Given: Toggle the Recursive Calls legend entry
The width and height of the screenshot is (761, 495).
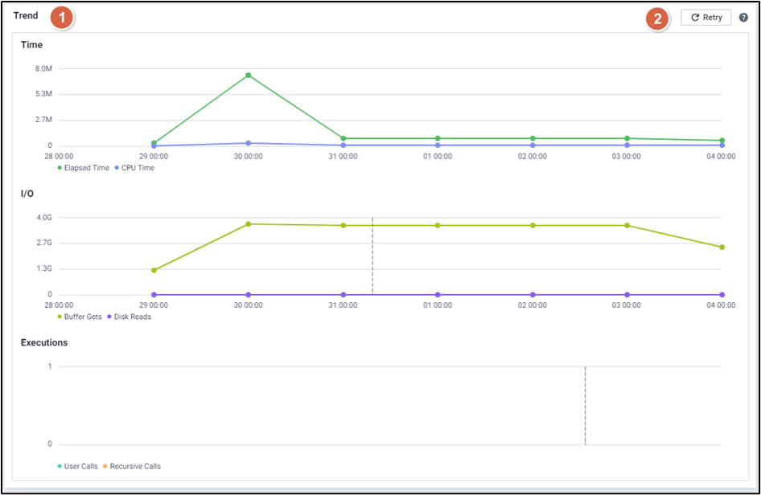Looking at the screenshot, I should tap(132, 466).
